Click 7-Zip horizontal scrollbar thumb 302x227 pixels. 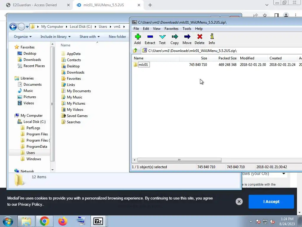[179, 160]
